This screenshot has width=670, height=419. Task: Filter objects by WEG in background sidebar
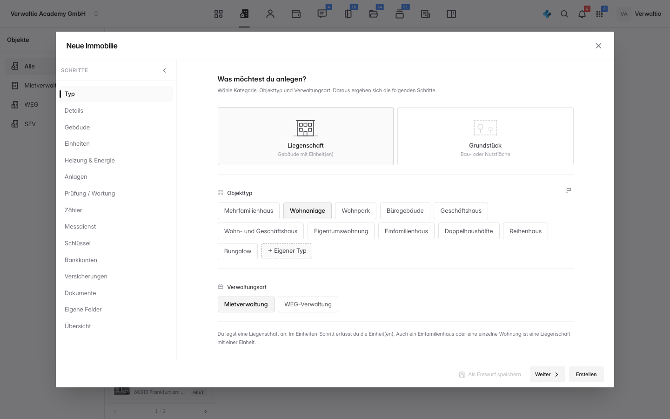31,105
